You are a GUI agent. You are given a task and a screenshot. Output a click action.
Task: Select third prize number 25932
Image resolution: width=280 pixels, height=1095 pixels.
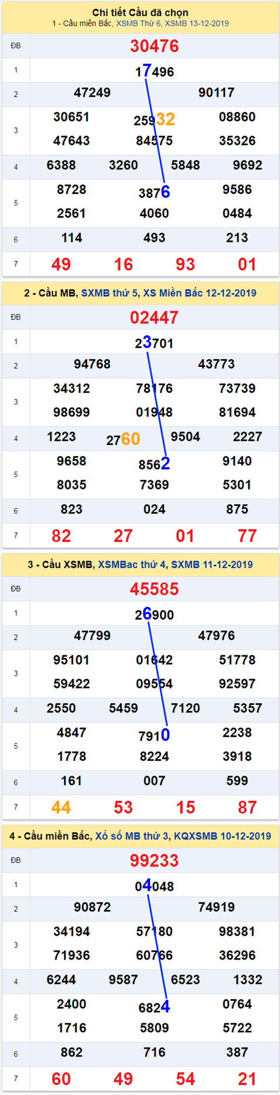[155, 120]
